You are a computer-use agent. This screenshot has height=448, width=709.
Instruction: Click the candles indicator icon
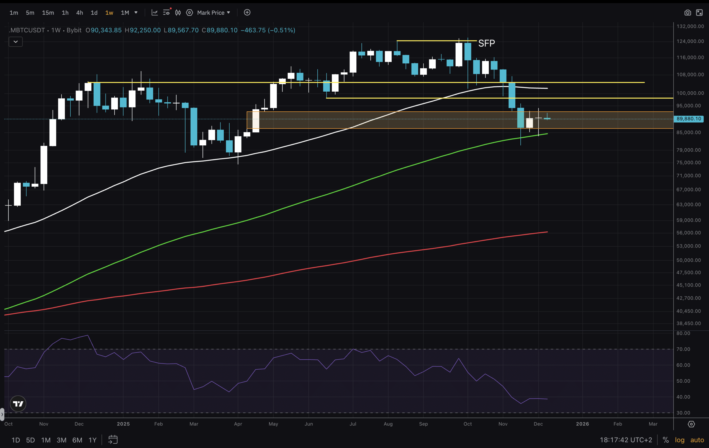tap(178, 12)
